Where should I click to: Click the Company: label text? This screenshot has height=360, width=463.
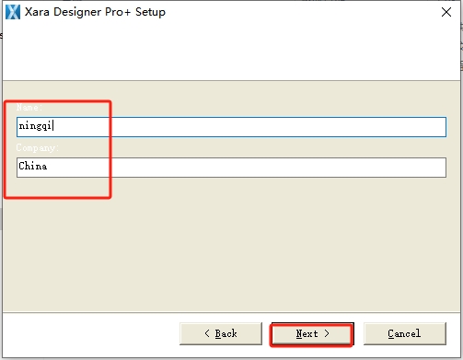click(38, 148)
